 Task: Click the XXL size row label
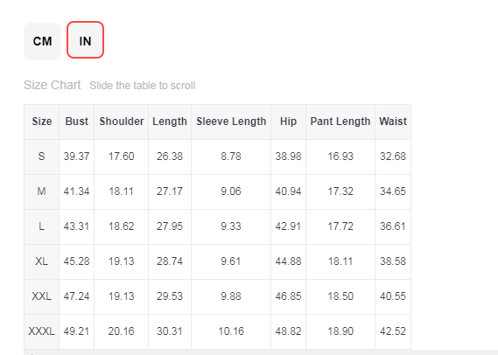click(42, 296)
